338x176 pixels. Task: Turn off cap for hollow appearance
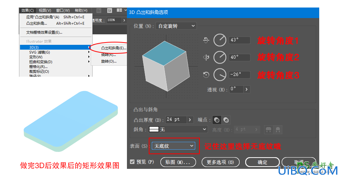226,120
